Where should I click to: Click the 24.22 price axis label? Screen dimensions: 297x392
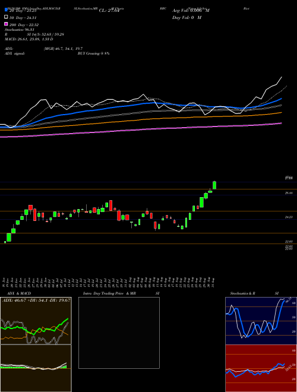[289, 217]
